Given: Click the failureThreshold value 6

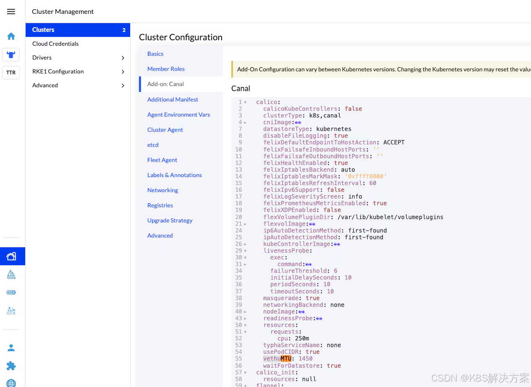Looking at the screenshot, I should pyautogui.click(x=336, y=271).
